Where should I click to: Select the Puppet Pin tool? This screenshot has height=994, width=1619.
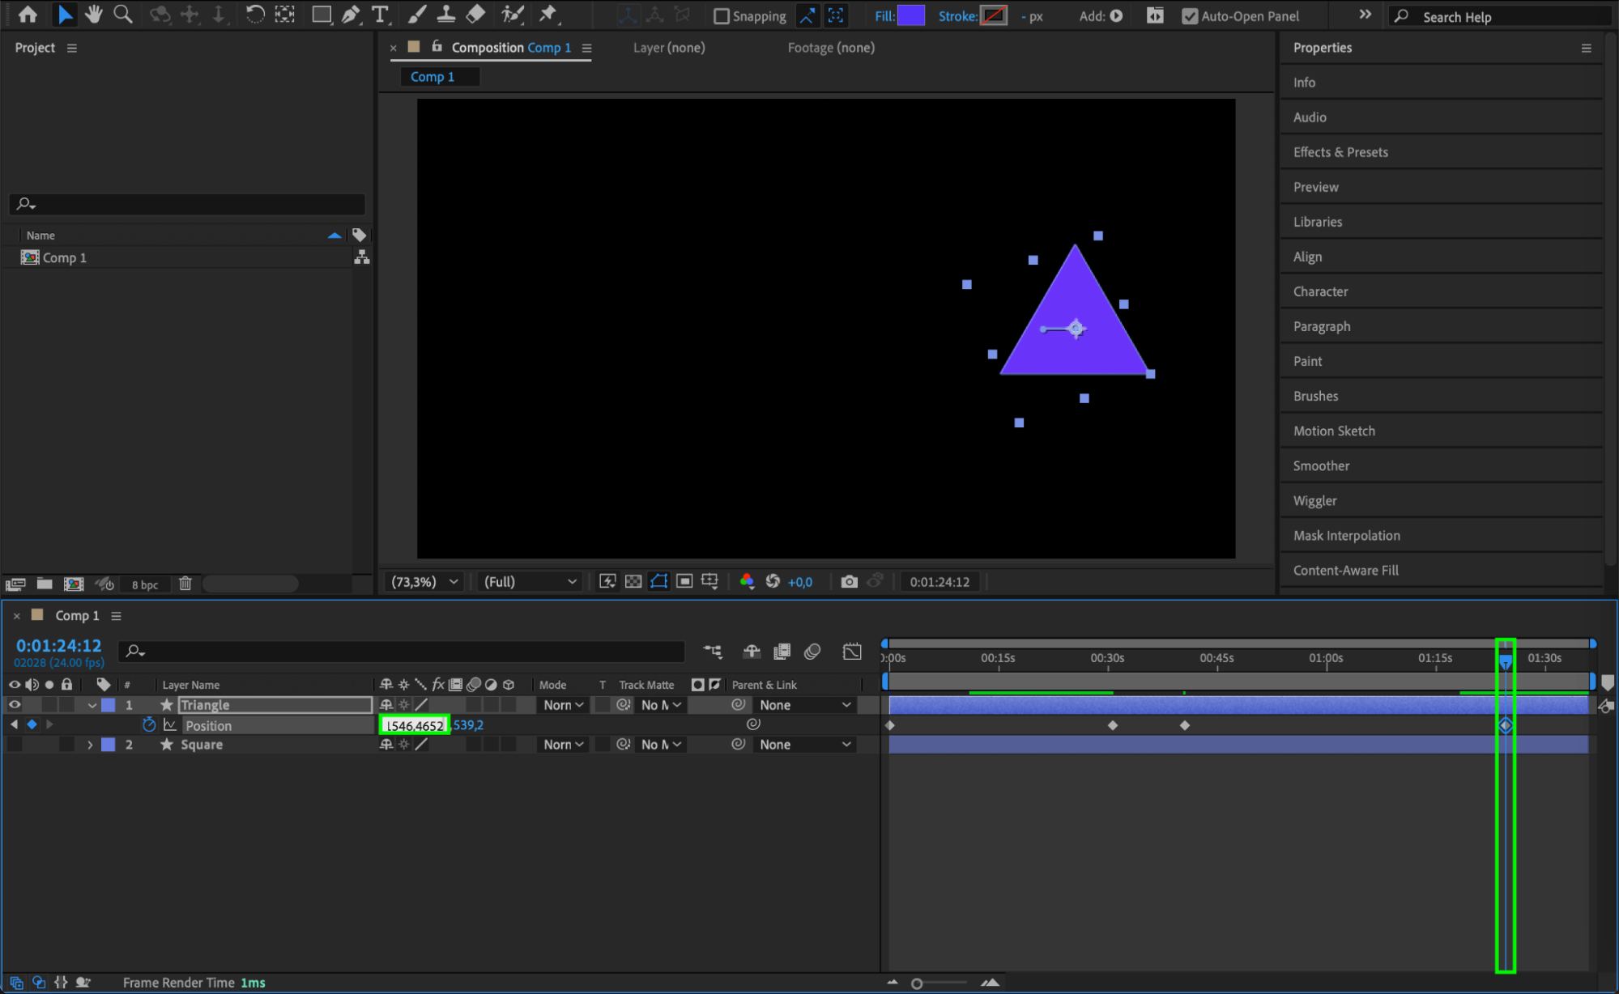pyautogui.click(x=548, y=14)
